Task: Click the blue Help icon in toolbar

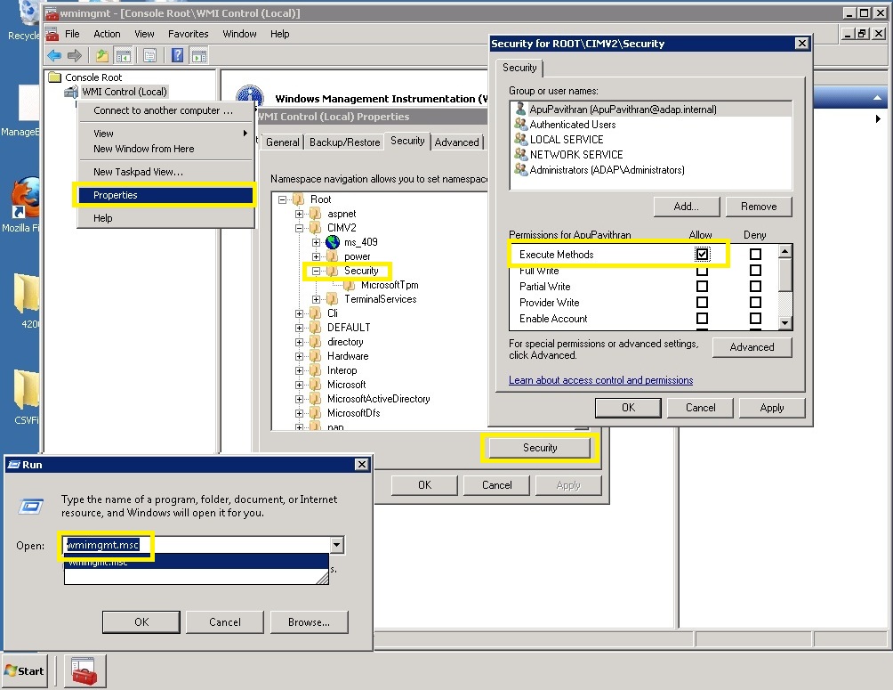Action: (178, 55)
